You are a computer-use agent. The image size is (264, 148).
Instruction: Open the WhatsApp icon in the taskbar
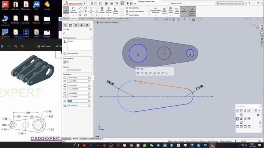point(145,145)
